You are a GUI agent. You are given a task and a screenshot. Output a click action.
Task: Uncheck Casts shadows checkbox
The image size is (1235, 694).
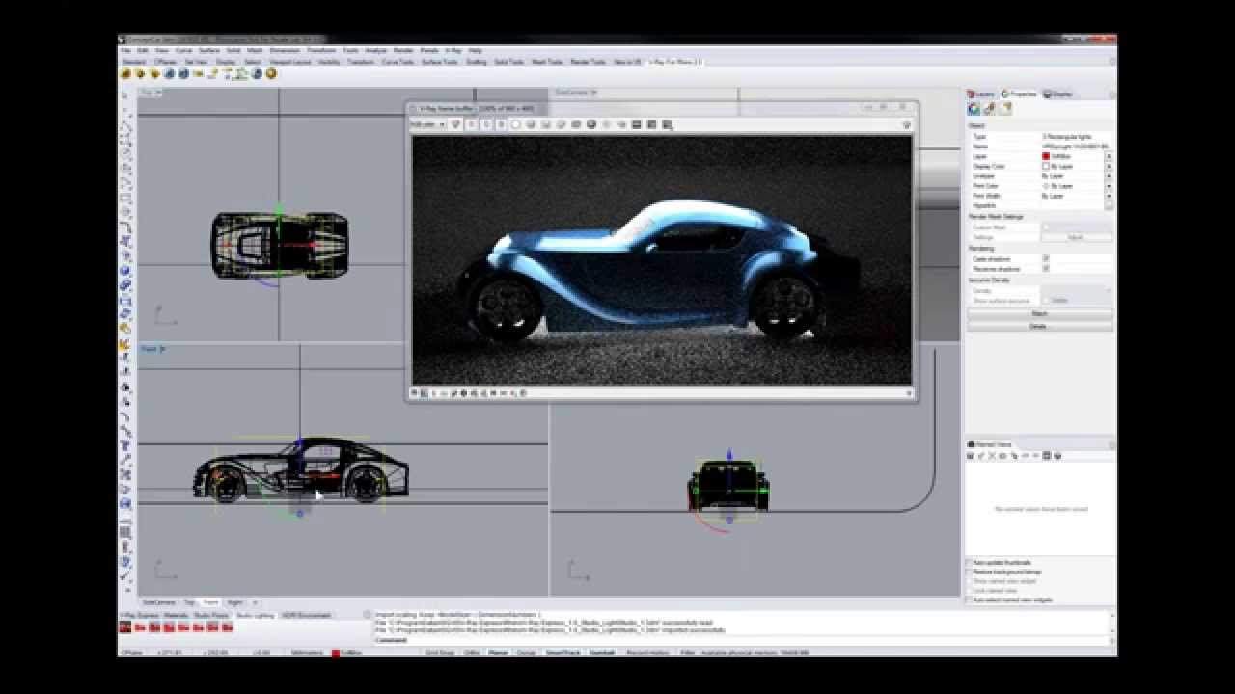tap(1046, 258)
